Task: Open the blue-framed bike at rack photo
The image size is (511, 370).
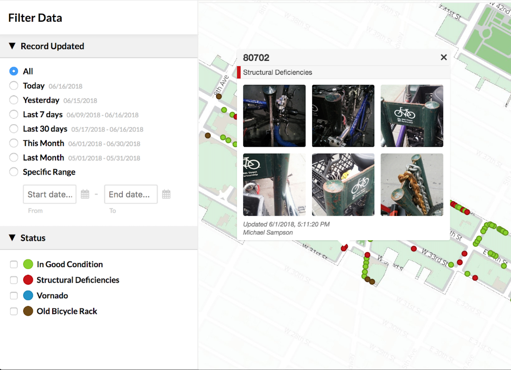Action: [343, 116]
